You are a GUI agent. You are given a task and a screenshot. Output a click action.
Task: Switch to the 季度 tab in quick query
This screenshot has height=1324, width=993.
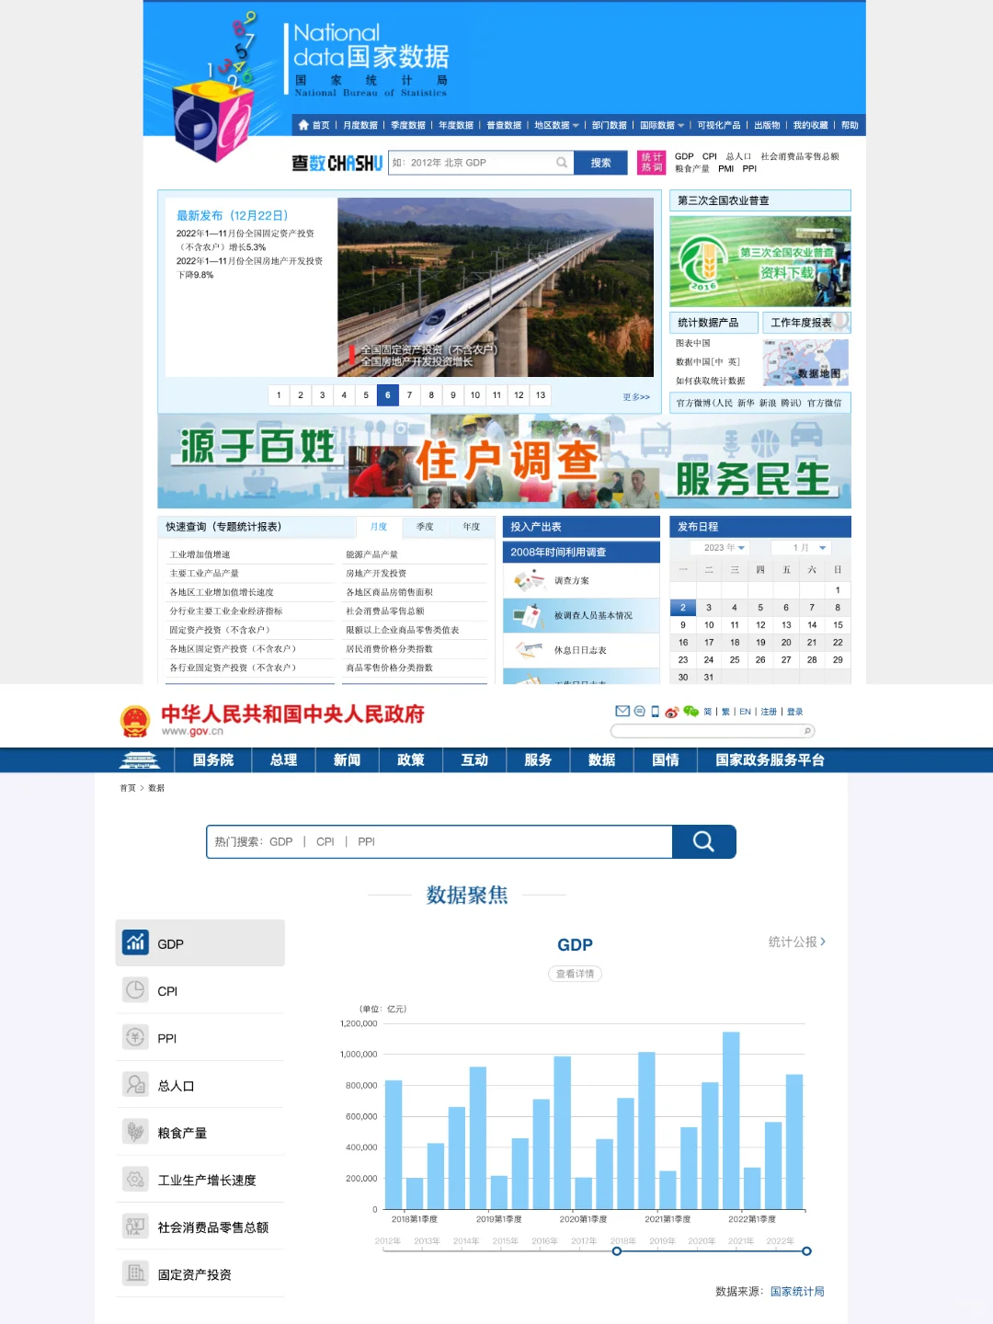424,526
